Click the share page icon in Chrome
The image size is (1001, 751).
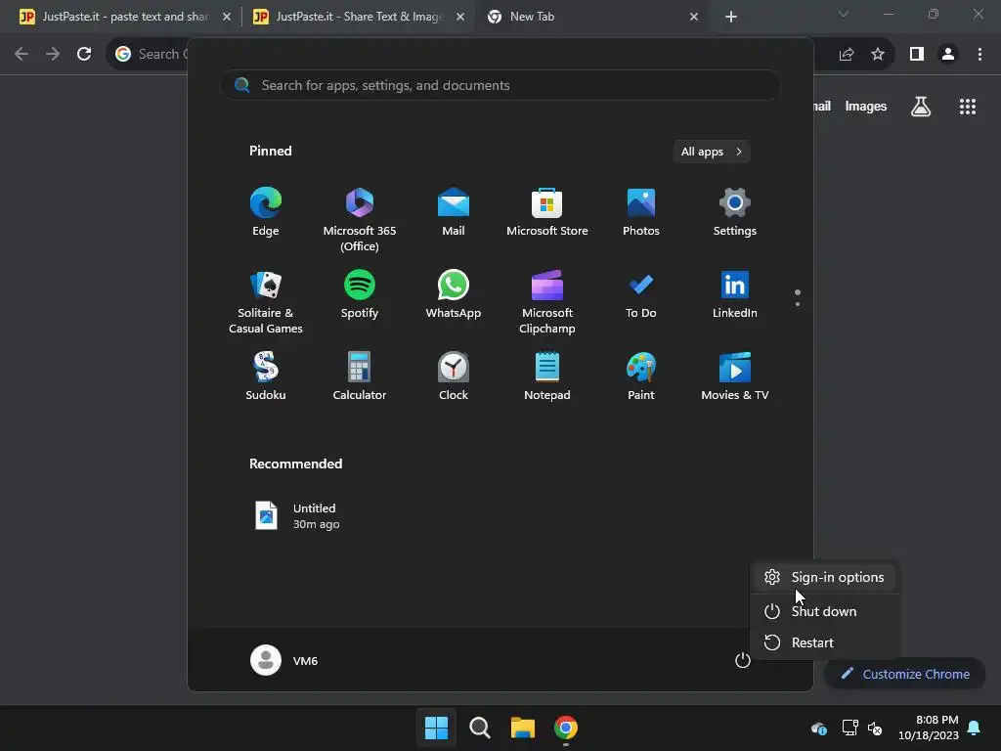[x=847, y=55]
